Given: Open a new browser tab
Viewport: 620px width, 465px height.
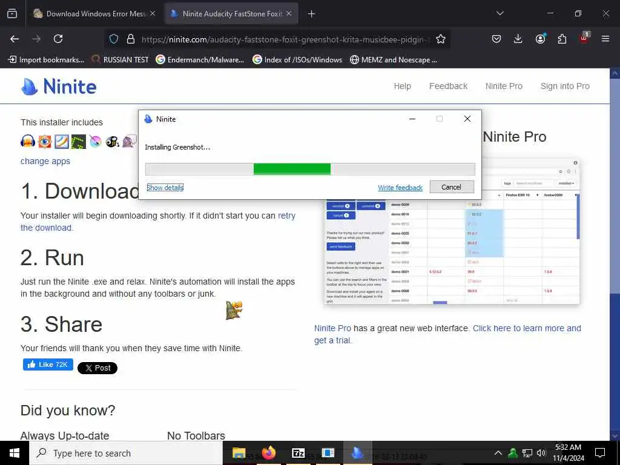Looking at the screenshot, I should tap(311, 13).
